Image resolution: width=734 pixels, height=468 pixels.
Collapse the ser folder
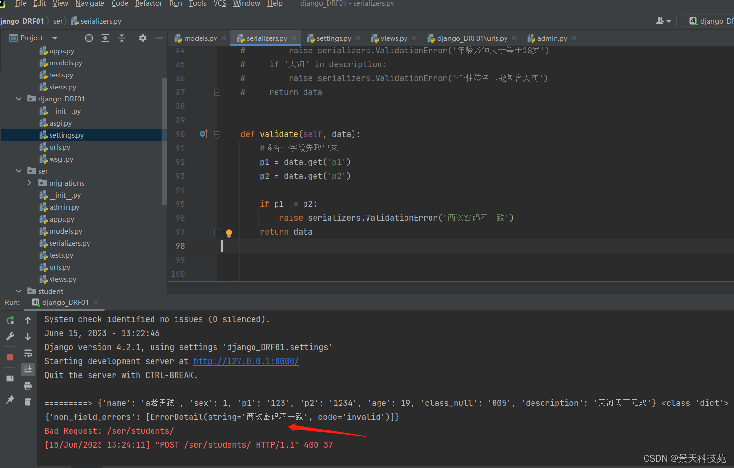point(19,171)
